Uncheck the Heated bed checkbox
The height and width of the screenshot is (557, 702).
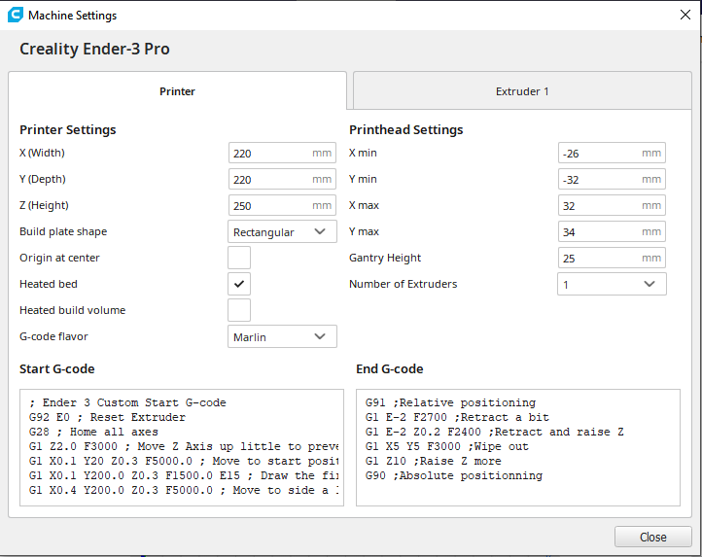(239, 284)
